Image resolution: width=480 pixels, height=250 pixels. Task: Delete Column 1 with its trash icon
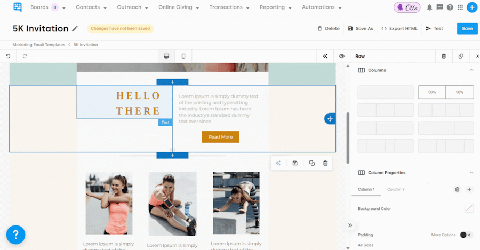tap(458, 189)
